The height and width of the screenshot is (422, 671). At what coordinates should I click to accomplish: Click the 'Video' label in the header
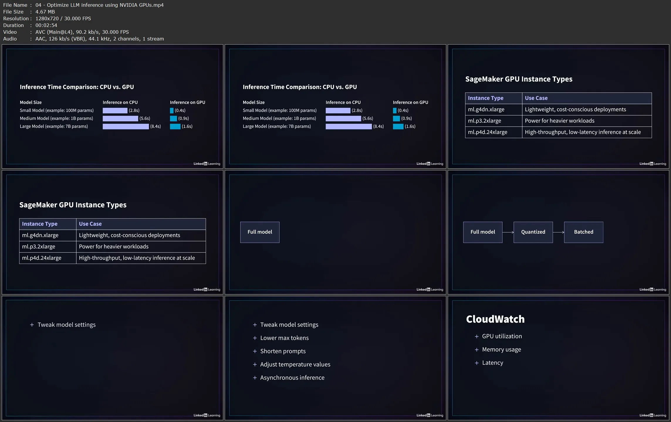10,32
